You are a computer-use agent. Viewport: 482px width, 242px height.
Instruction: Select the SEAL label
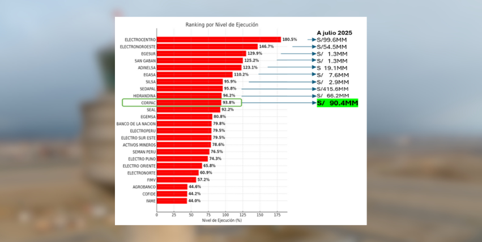pyautogui.click(x=151, y=110)
